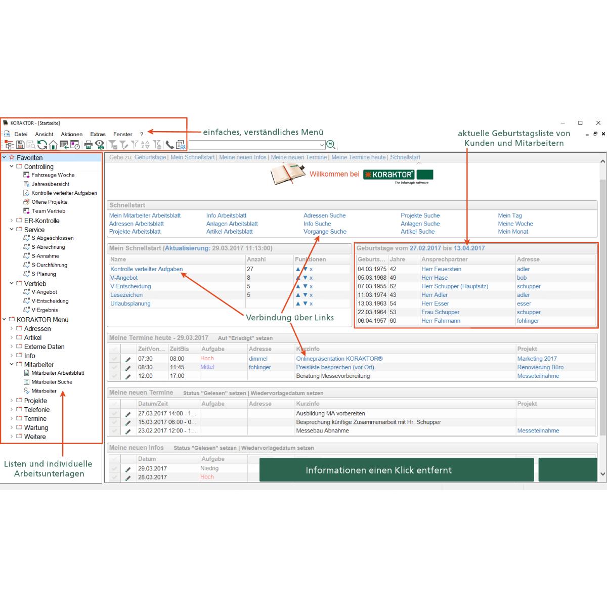Tick the checkbox for the 08:30 appointment

(x=114, y=367)
